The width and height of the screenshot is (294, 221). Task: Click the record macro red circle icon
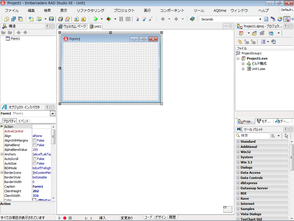coord(65,218)
